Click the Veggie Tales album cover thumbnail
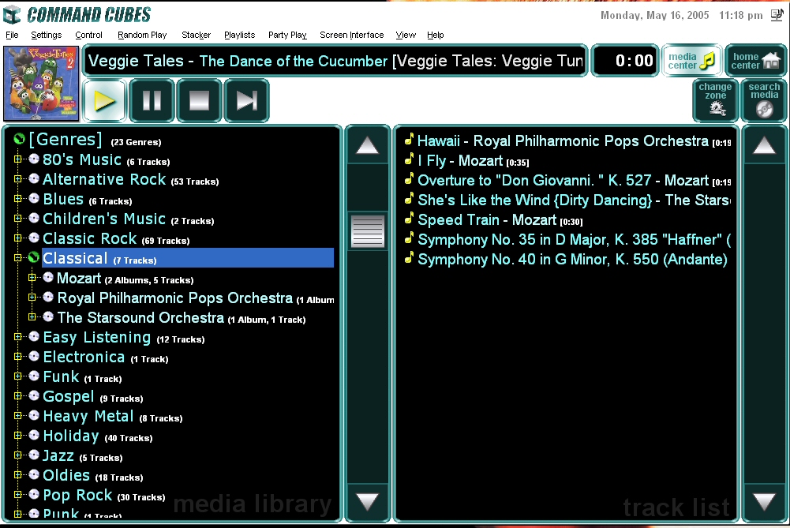The image size is (790, 528). coord(41,83)
